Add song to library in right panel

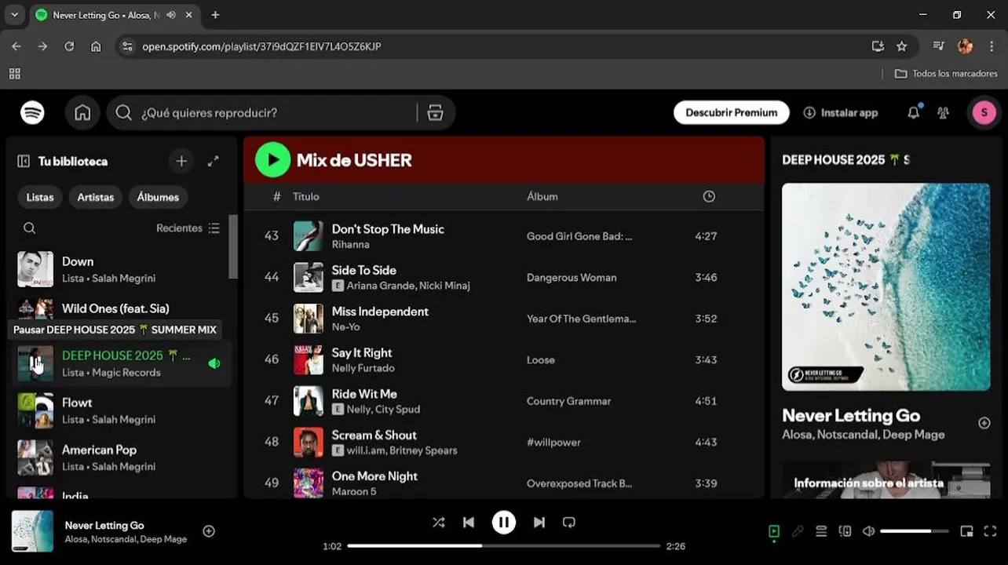coord(984,423)
